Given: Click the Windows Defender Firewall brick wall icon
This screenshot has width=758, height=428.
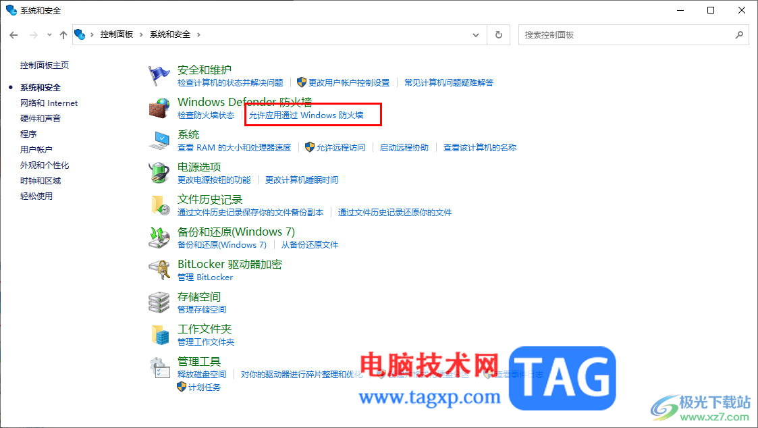Looking at the screenshot, I should (159, 108).
